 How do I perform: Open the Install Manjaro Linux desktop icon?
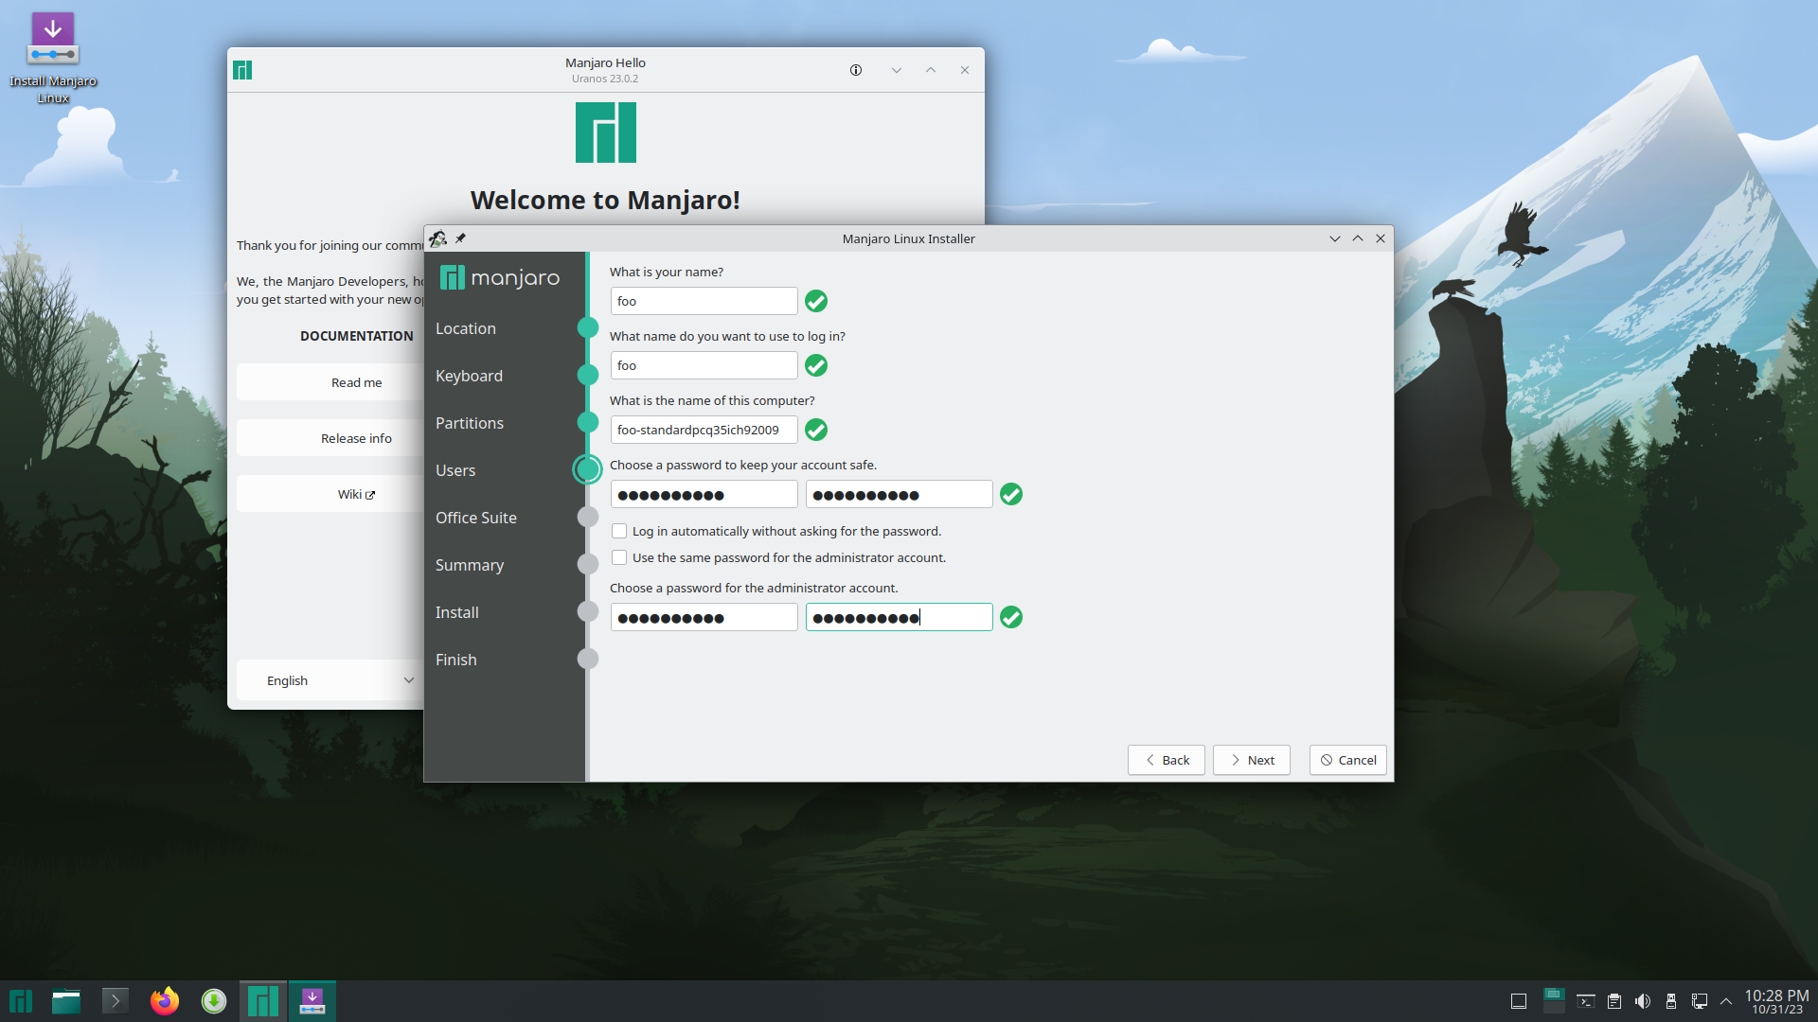tap(53, 57)
